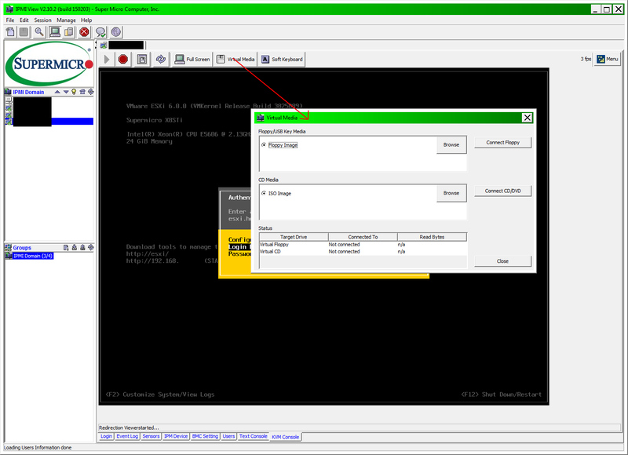Open the Virtual Media toolbar item
The image size is (628, 455).
pos(235,59)
